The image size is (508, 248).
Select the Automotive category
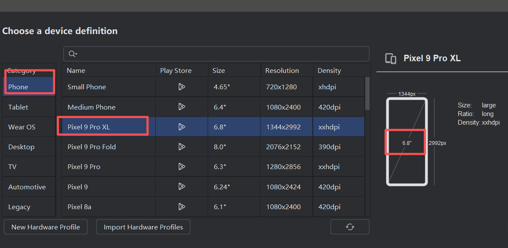pos(29,187)
